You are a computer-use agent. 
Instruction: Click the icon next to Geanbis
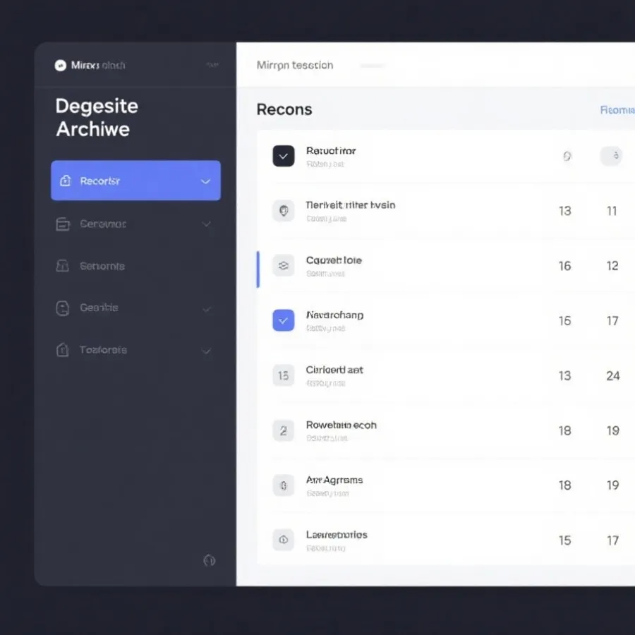(63, 308)
